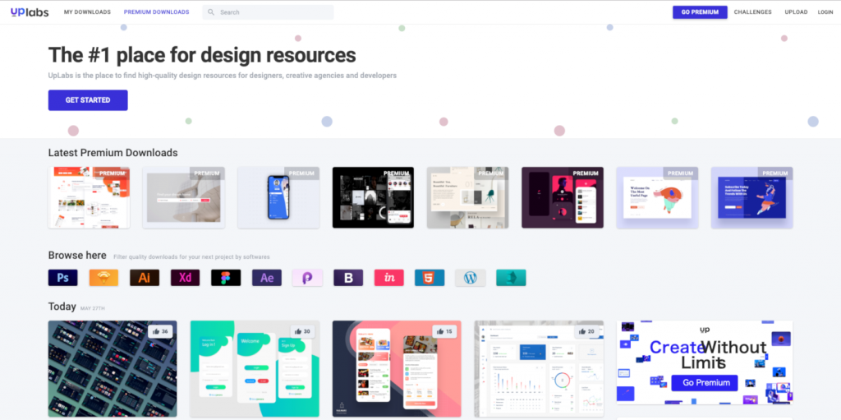
Task: Click the 'MAY 27TH' date label
Action: [x=93, y=308]
